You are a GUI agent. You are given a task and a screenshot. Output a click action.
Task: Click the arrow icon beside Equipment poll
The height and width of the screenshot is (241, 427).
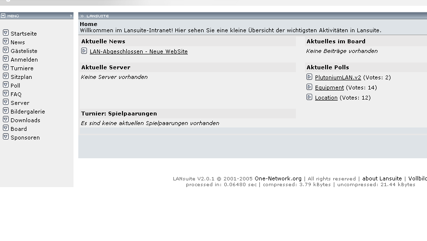point(309,87)
